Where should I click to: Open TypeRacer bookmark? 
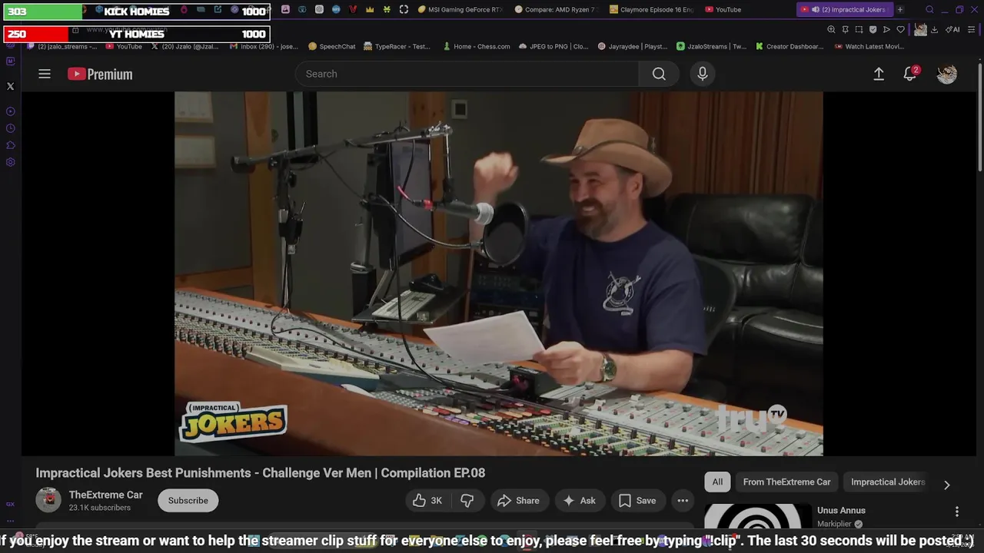(397, 46)
